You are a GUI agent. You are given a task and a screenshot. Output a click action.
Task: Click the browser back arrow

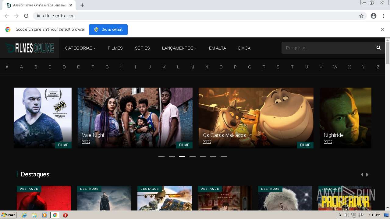7,16
